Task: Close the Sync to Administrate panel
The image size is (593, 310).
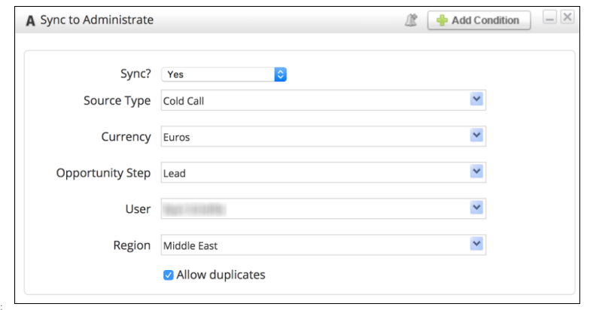Action: coord(567,17)
